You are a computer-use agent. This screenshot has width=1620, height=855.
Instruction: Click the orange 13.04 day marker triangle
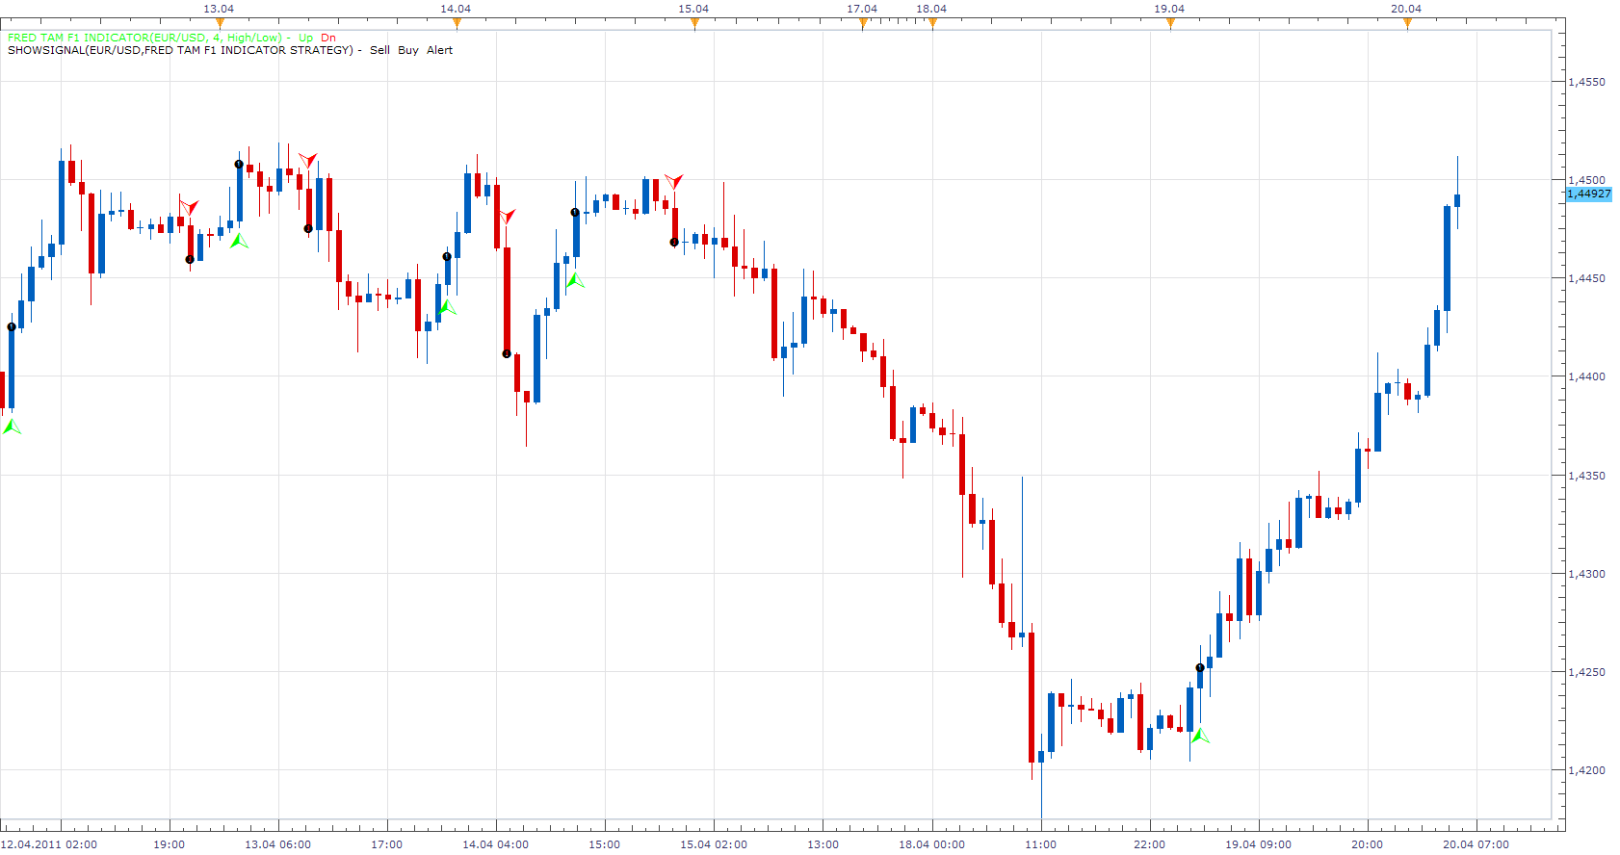tap(220, 23)
